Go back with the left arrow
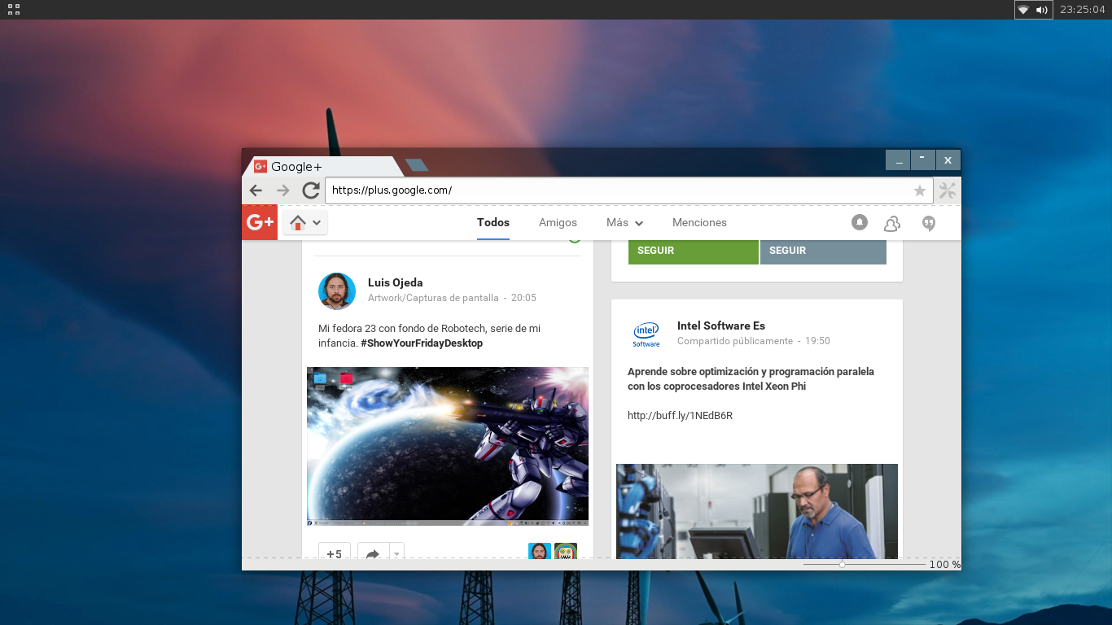The height and width of the screenshot is (625, 1112). (256, 190)
